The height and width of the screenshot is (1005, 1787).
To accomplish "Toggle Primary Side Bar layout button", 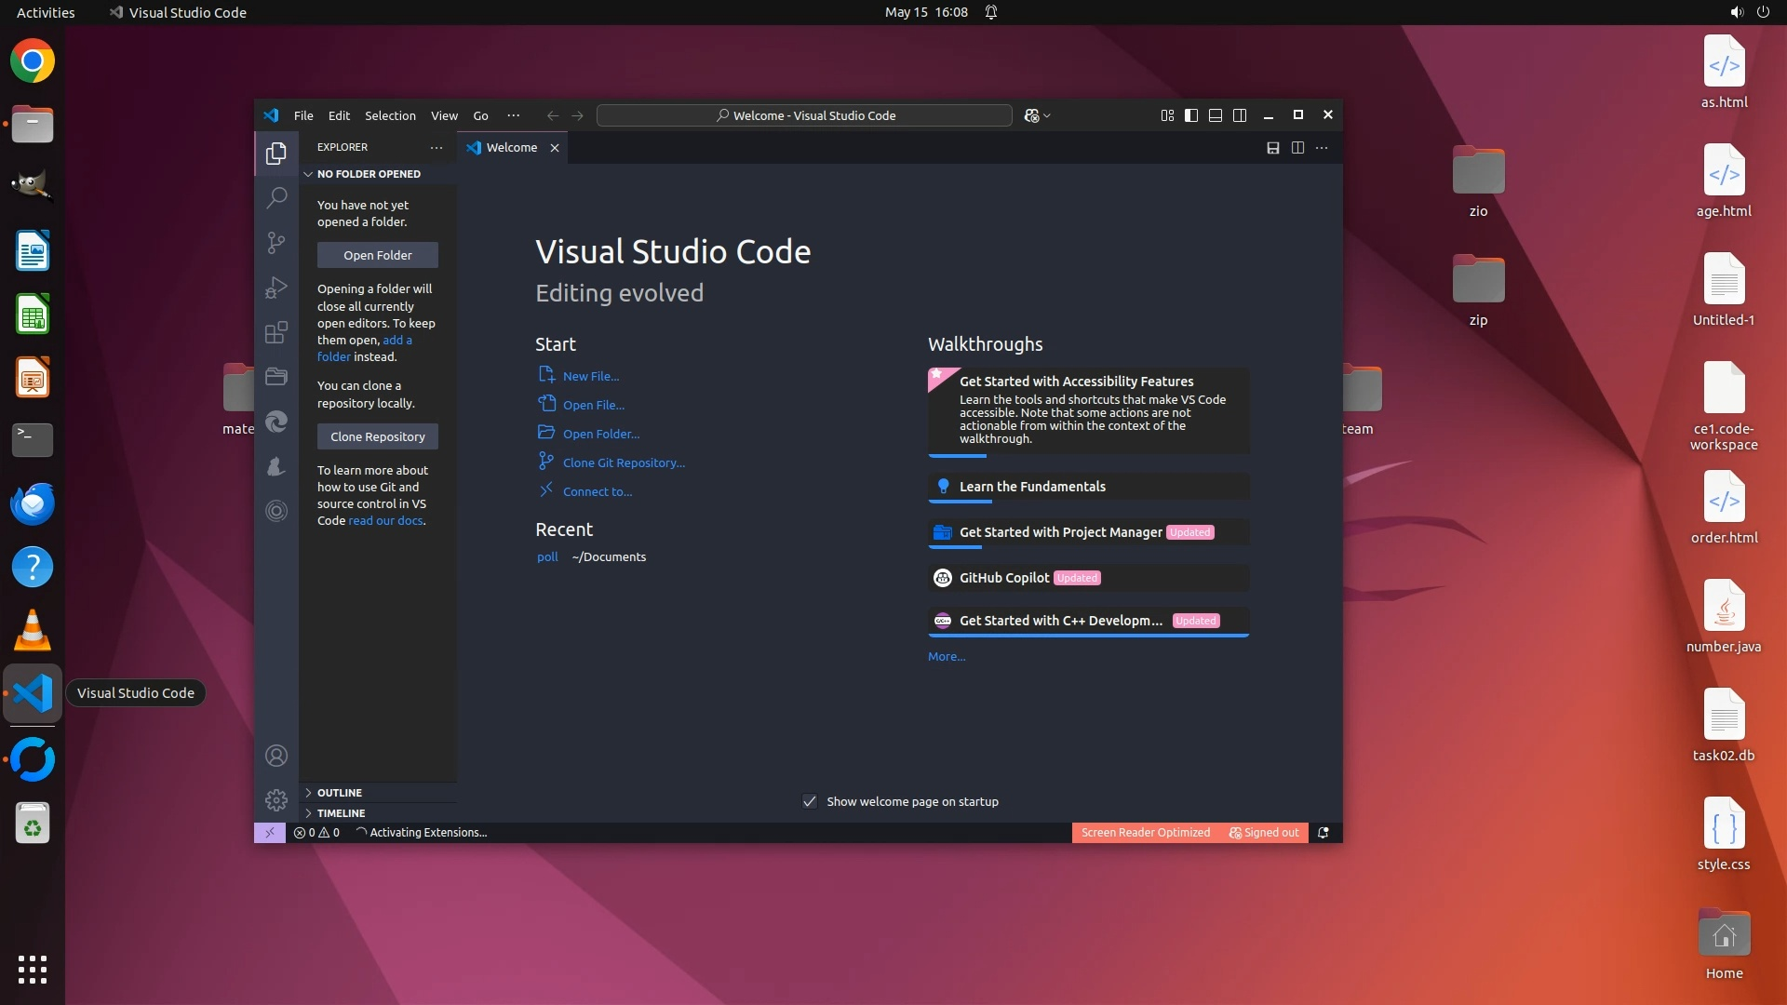I will click(1191, 115).
